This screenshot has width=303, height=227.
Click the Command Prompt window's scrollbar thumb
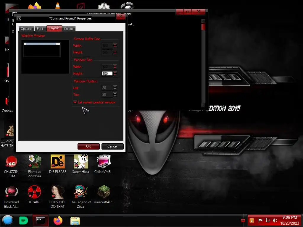coord(203,27)
